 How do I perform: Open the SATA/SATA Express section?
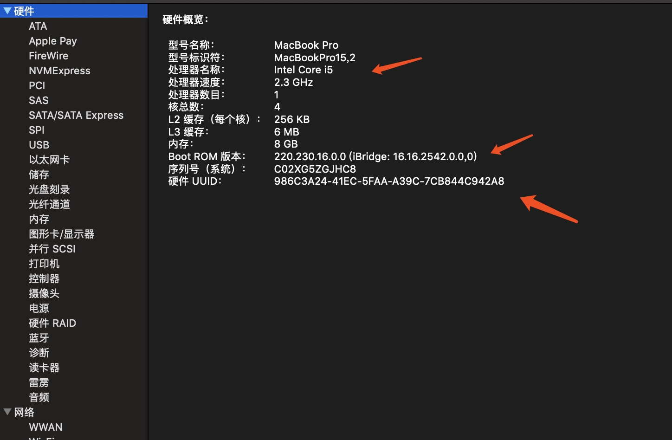pos(76,115)
